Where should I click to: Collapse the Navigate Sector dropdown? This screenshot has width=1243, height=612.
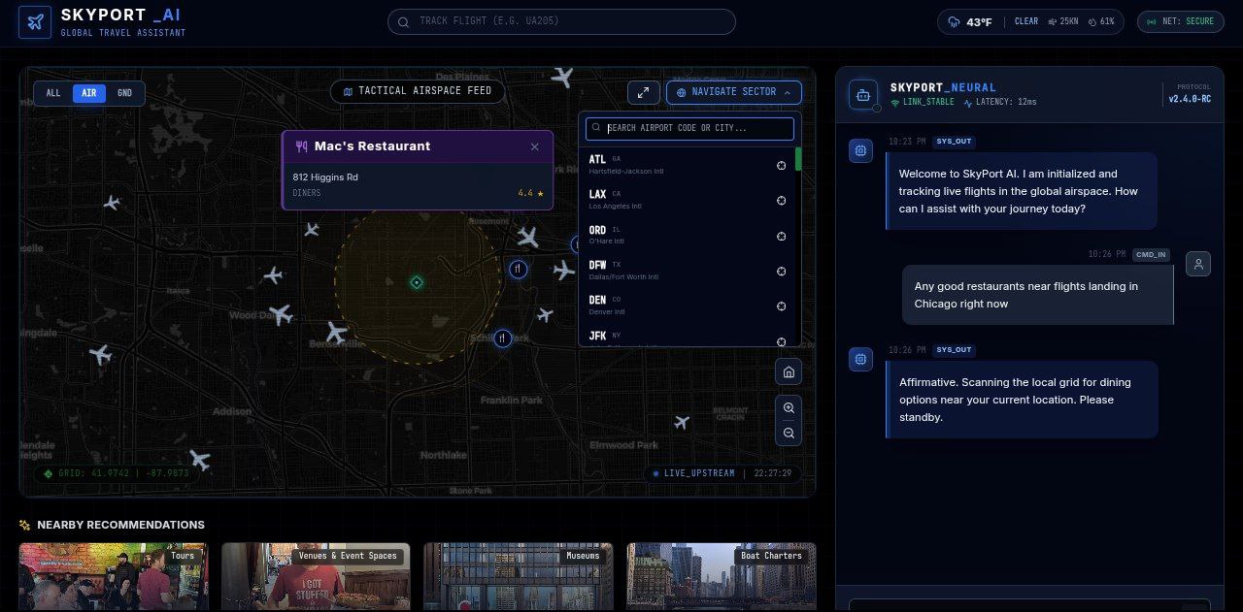pos(734,92)
